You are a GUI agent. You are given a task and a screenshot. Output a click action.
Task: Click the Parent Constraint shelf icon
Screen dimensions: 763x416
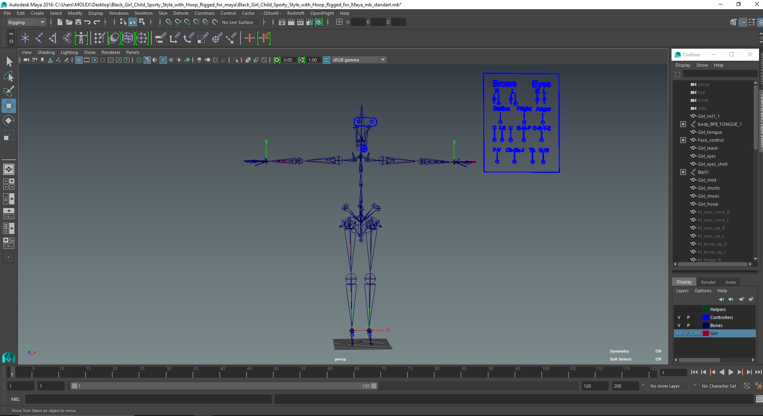pos(160,38)
